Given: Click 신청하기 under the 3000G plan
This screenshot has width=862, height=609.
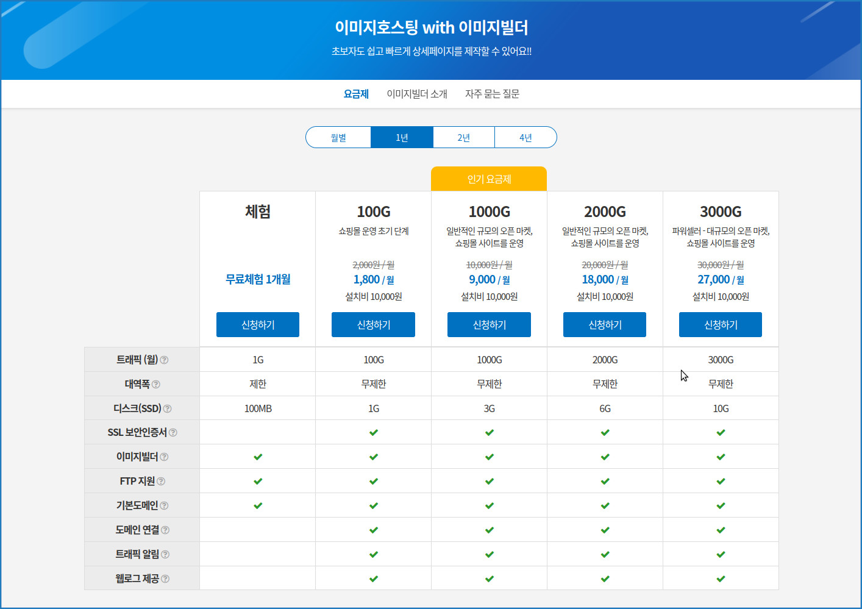Looking at the screenshot, I should click(721, 325).
